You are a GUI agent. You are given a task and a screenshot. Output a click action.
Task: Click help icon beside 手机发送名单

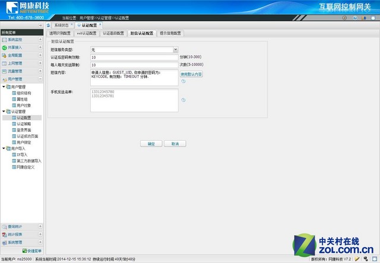pos(183,100)
